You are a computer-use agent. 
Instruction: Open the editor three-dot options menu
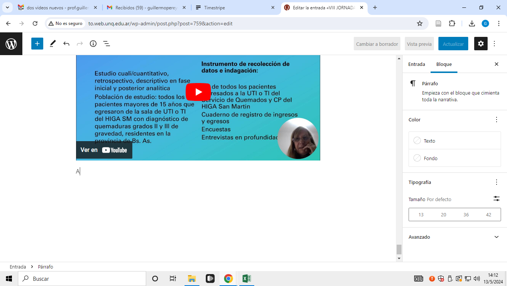[x=494, y=44]
